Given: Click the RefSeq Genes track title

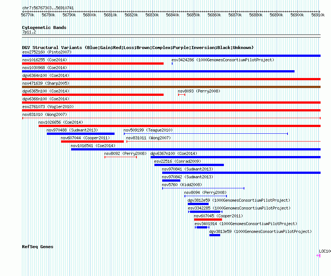Looking at the screenshot, I should (x=38, y=247).
